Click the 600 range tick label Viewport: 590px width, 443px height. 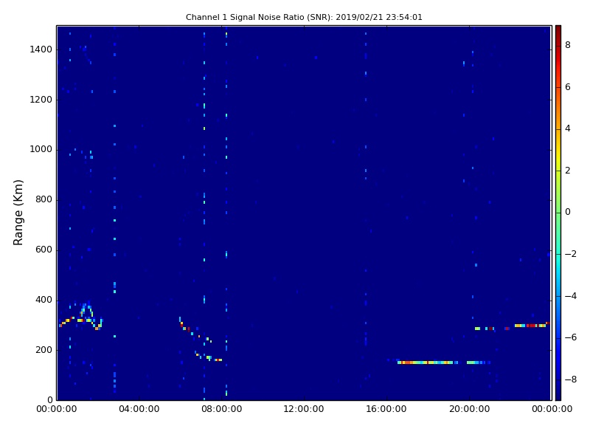44,250
